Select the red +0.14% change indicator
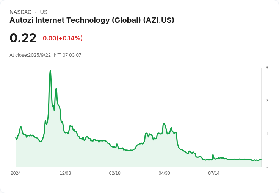The image size is (279, 193). point(63,38)
